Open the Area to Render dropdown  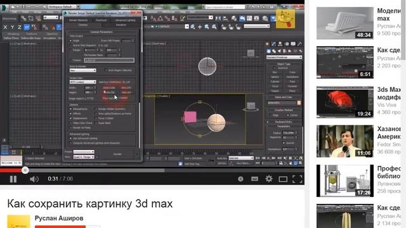click(x=82, y=70)
